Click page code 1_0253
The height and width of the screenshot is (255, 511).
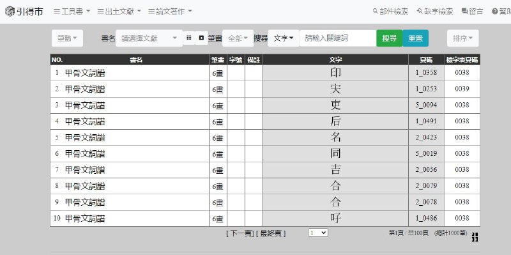pos(426,89)
